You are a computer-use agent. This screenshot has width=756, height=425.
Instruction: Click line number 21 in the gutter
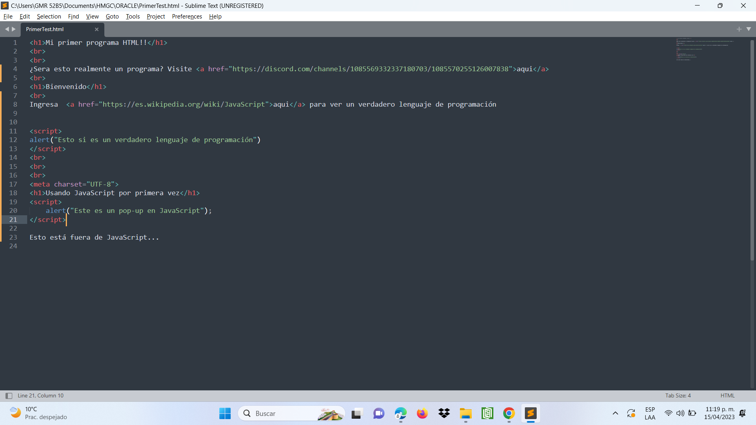pyautogui.click(x=13, y=220)
